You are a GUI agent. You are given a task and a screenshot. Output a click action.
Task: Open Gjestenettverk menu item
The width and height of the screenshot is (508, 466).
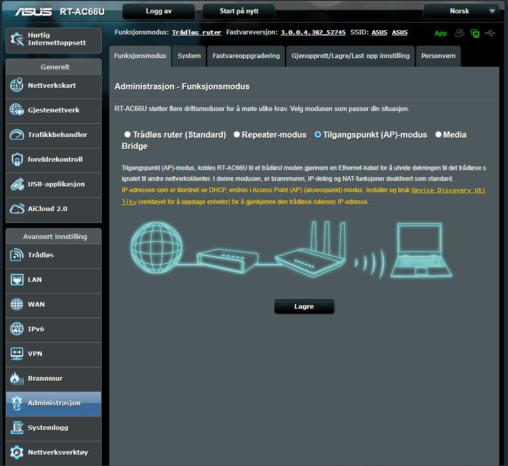(54, 110)
